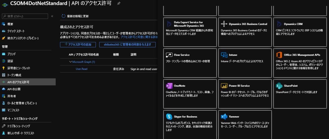Click the wrench icon for トラブルシューティング

pos(4,126)
